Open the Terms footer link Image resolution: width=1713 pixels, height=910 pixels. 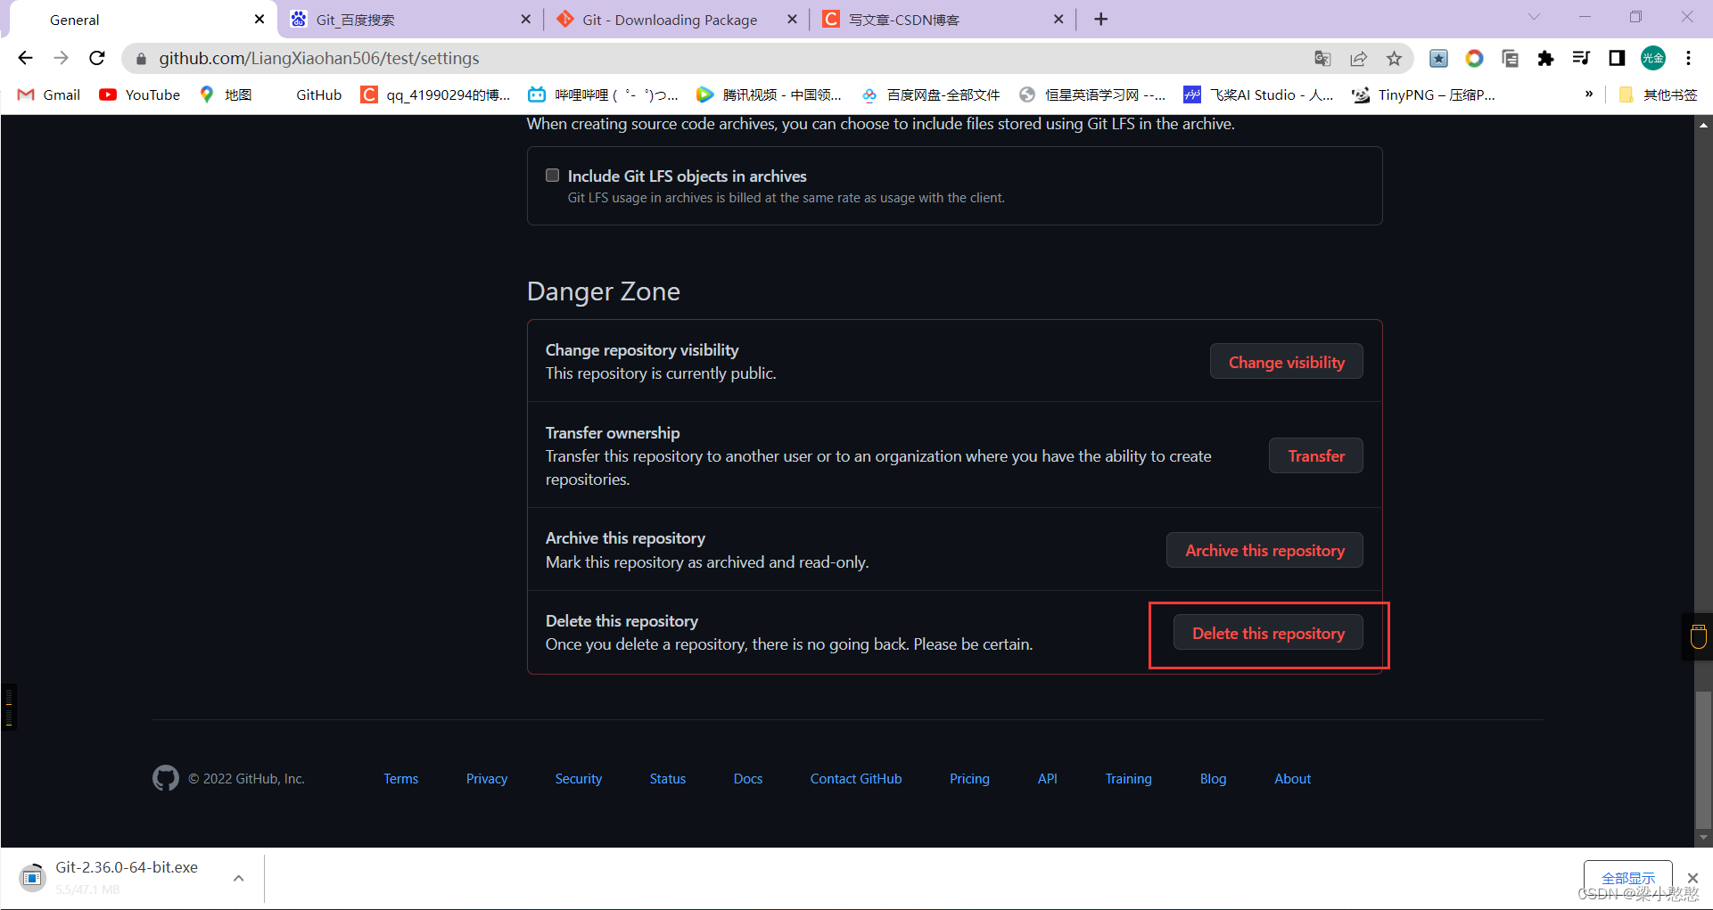pyautogui.click(x=400, y=778)
